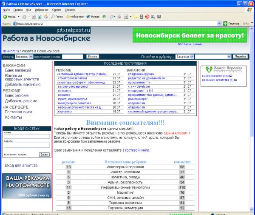
Task: Click the Информационные технологии rubric row
Action: click(125, 187)
